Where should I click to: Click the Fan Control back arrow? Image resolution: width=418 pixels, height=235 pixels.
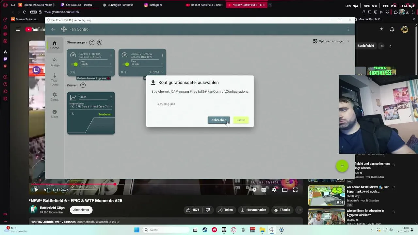[53, 29]
